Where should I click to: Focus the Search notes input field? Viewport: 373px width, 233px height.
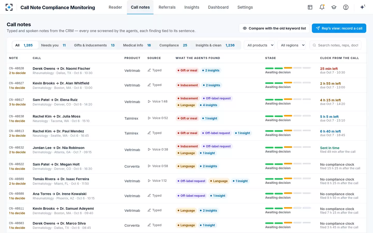coord(335,45)
